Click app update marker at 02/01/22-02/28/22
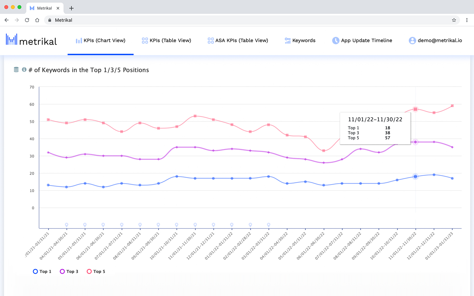 coord(250,225)
